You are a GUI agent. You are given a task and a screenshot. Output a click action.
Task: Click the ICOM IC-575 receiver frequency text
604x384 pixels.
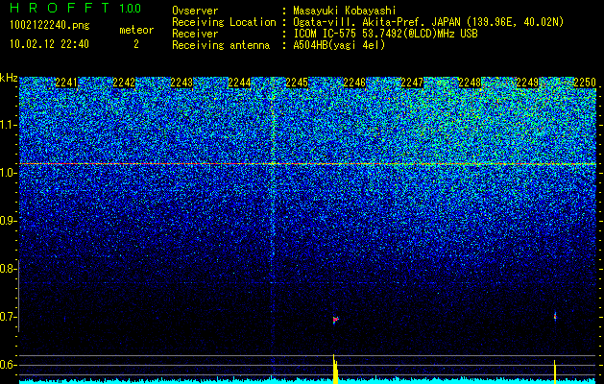(x=385, y=34)
